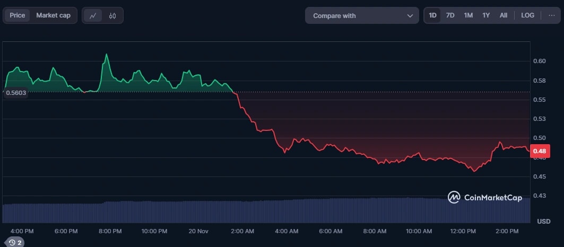Switch chart to Market cap
Screen dimensions: 564x247
[x=53, y=15]
